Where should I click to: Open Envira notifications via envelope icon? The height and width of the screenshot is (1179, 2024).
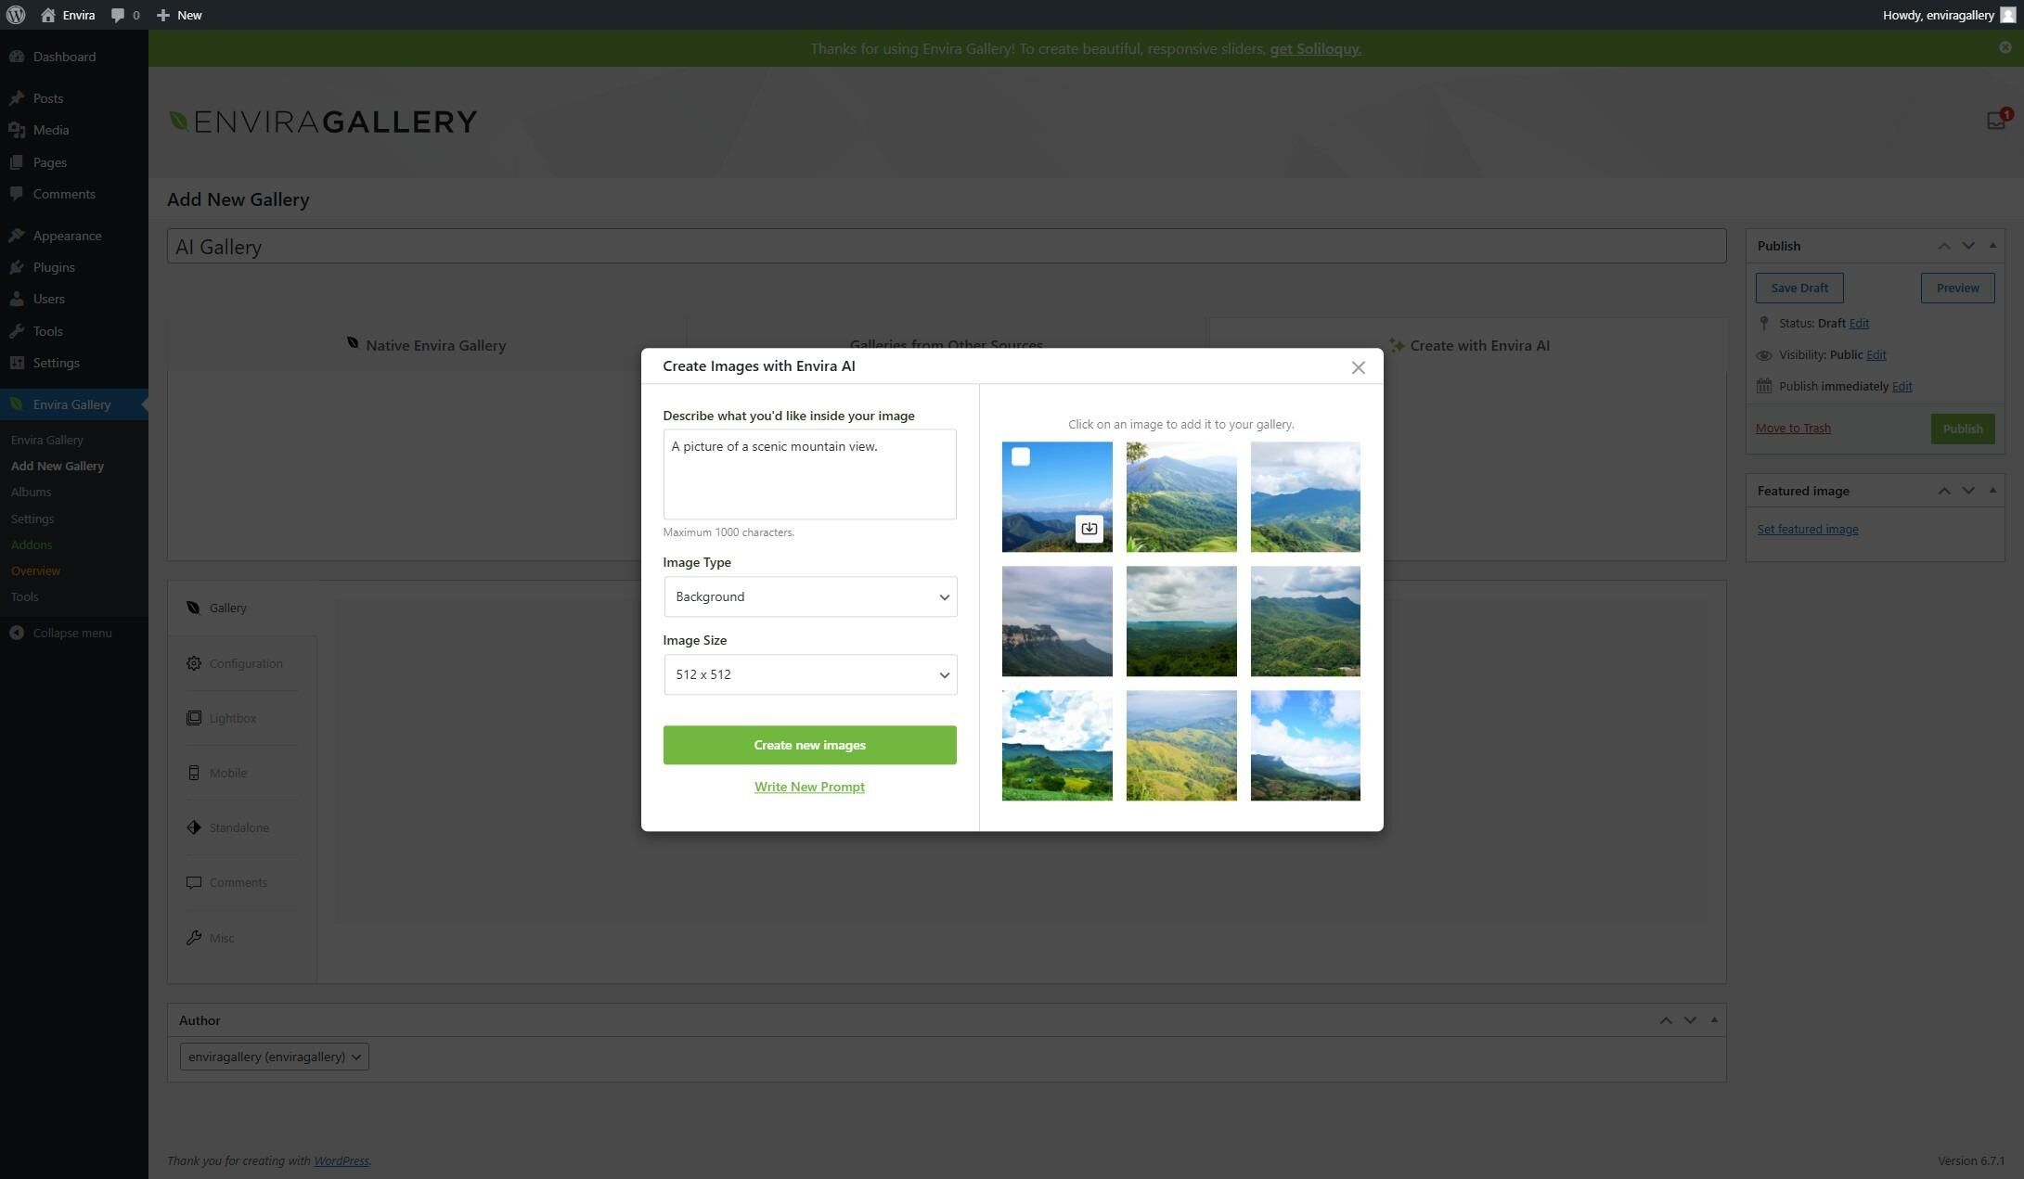coord(1994,121)
